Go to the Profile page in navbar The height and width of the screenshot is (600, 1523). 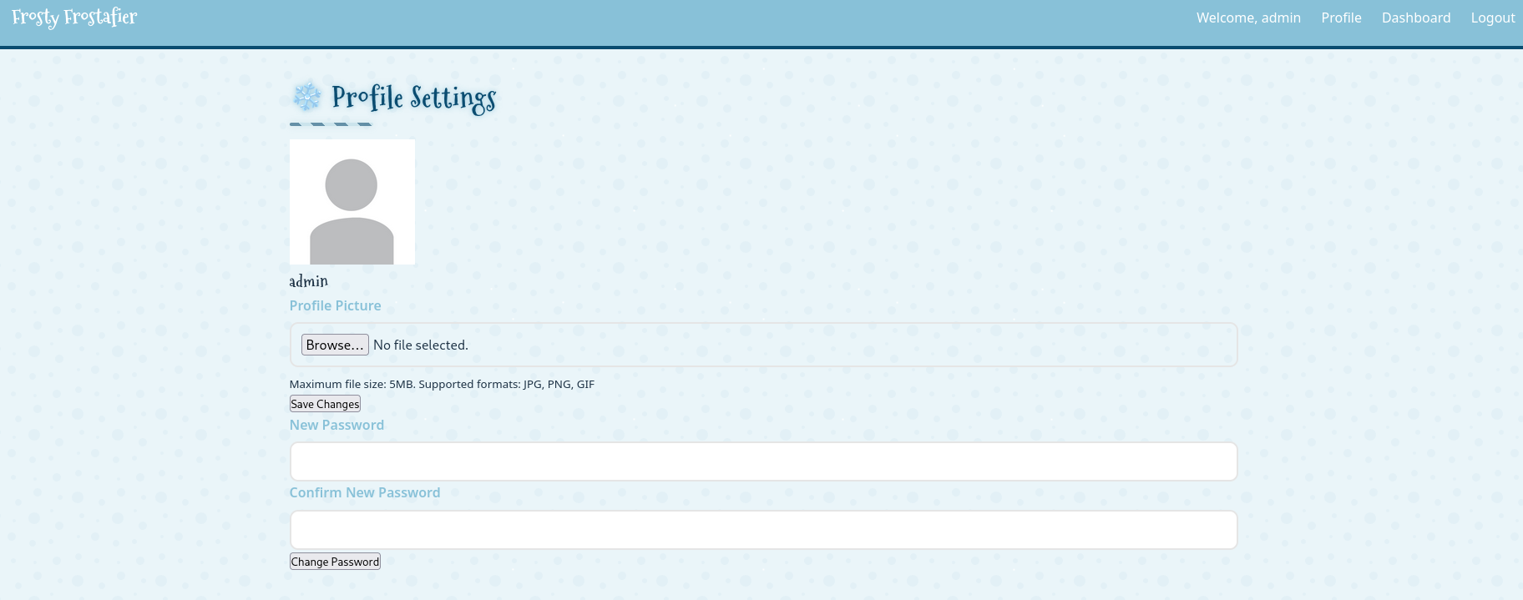[1341, 18]
